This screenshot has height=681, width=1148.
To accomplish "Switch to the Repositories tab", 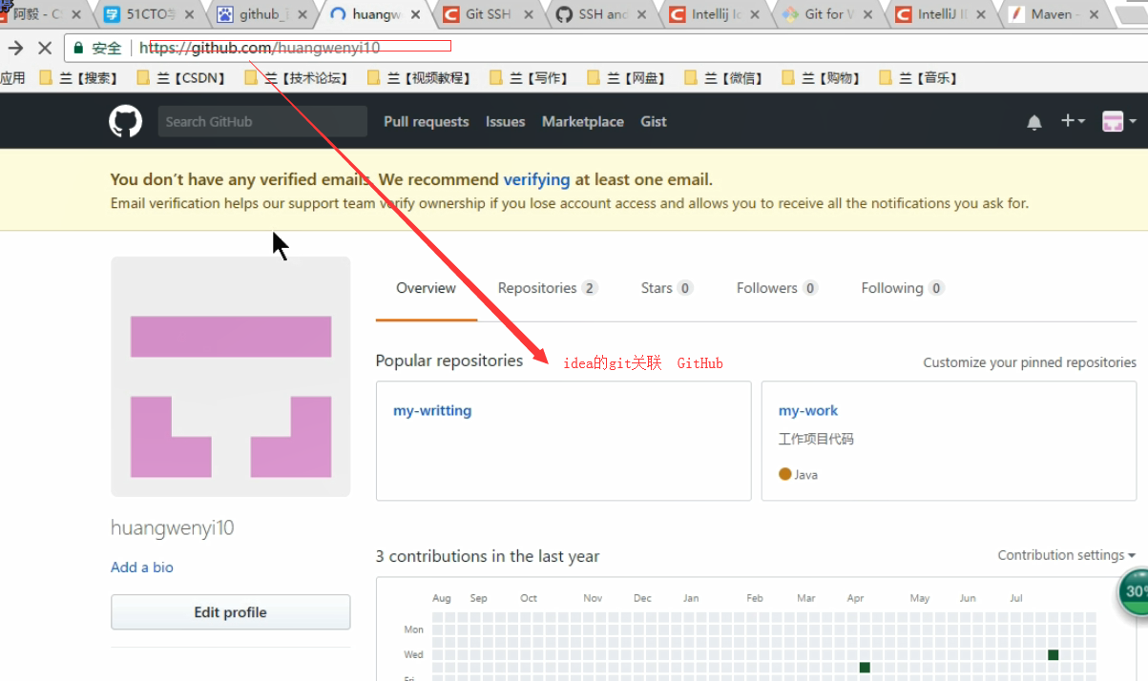I will tap(548, 288).
